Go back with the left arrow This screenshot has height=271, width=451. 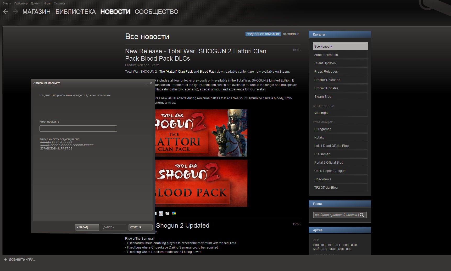(5, 12)
